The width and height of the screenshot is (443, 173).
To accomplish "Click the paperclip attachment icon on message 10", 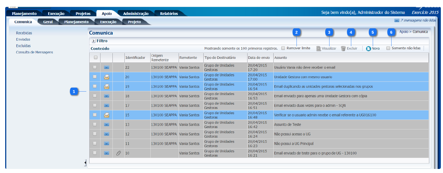I will tap(118, 153).
